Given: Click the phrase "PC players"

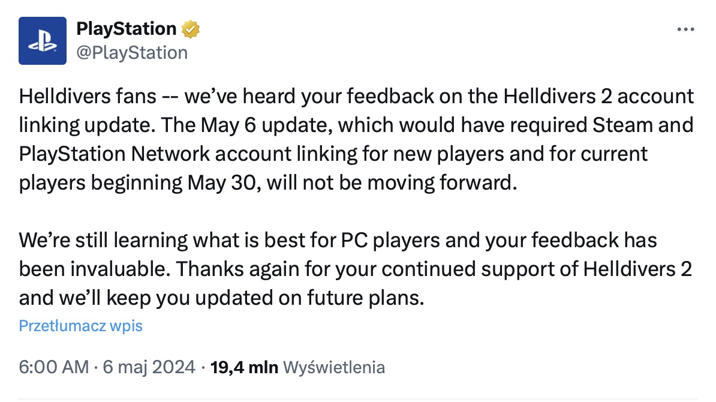Looking at the screenshot, I should [390, 240].
